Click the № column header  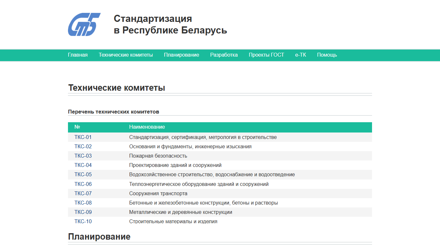(77, 127)
